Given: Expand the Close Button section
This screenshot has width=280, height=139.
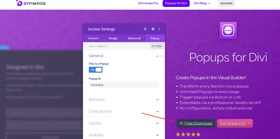Looking at the screenshot, I should click(x=124, y=111).
